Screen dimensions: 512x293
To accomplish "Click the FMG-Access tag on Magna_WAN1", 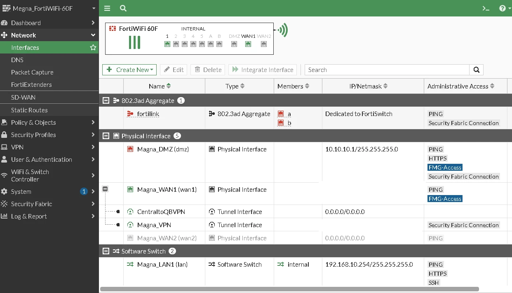I will click(x=445, y=199).
